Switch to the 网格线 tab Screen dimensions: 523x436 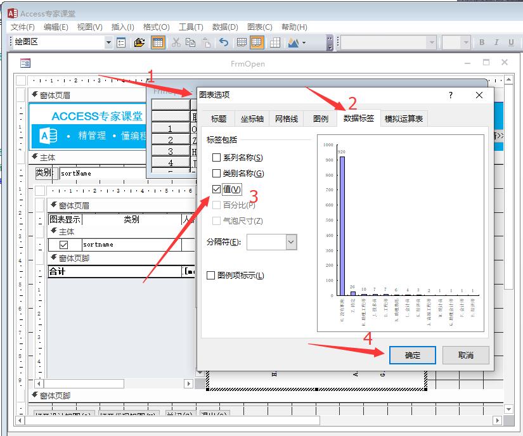coord(287,119)
